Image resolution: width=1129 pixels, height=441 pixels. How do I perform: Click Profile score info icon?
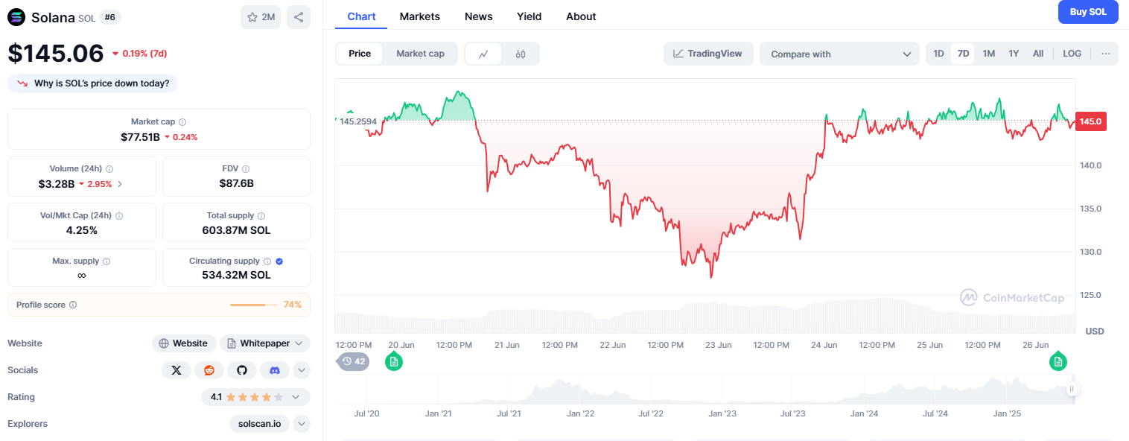[73, 305]
